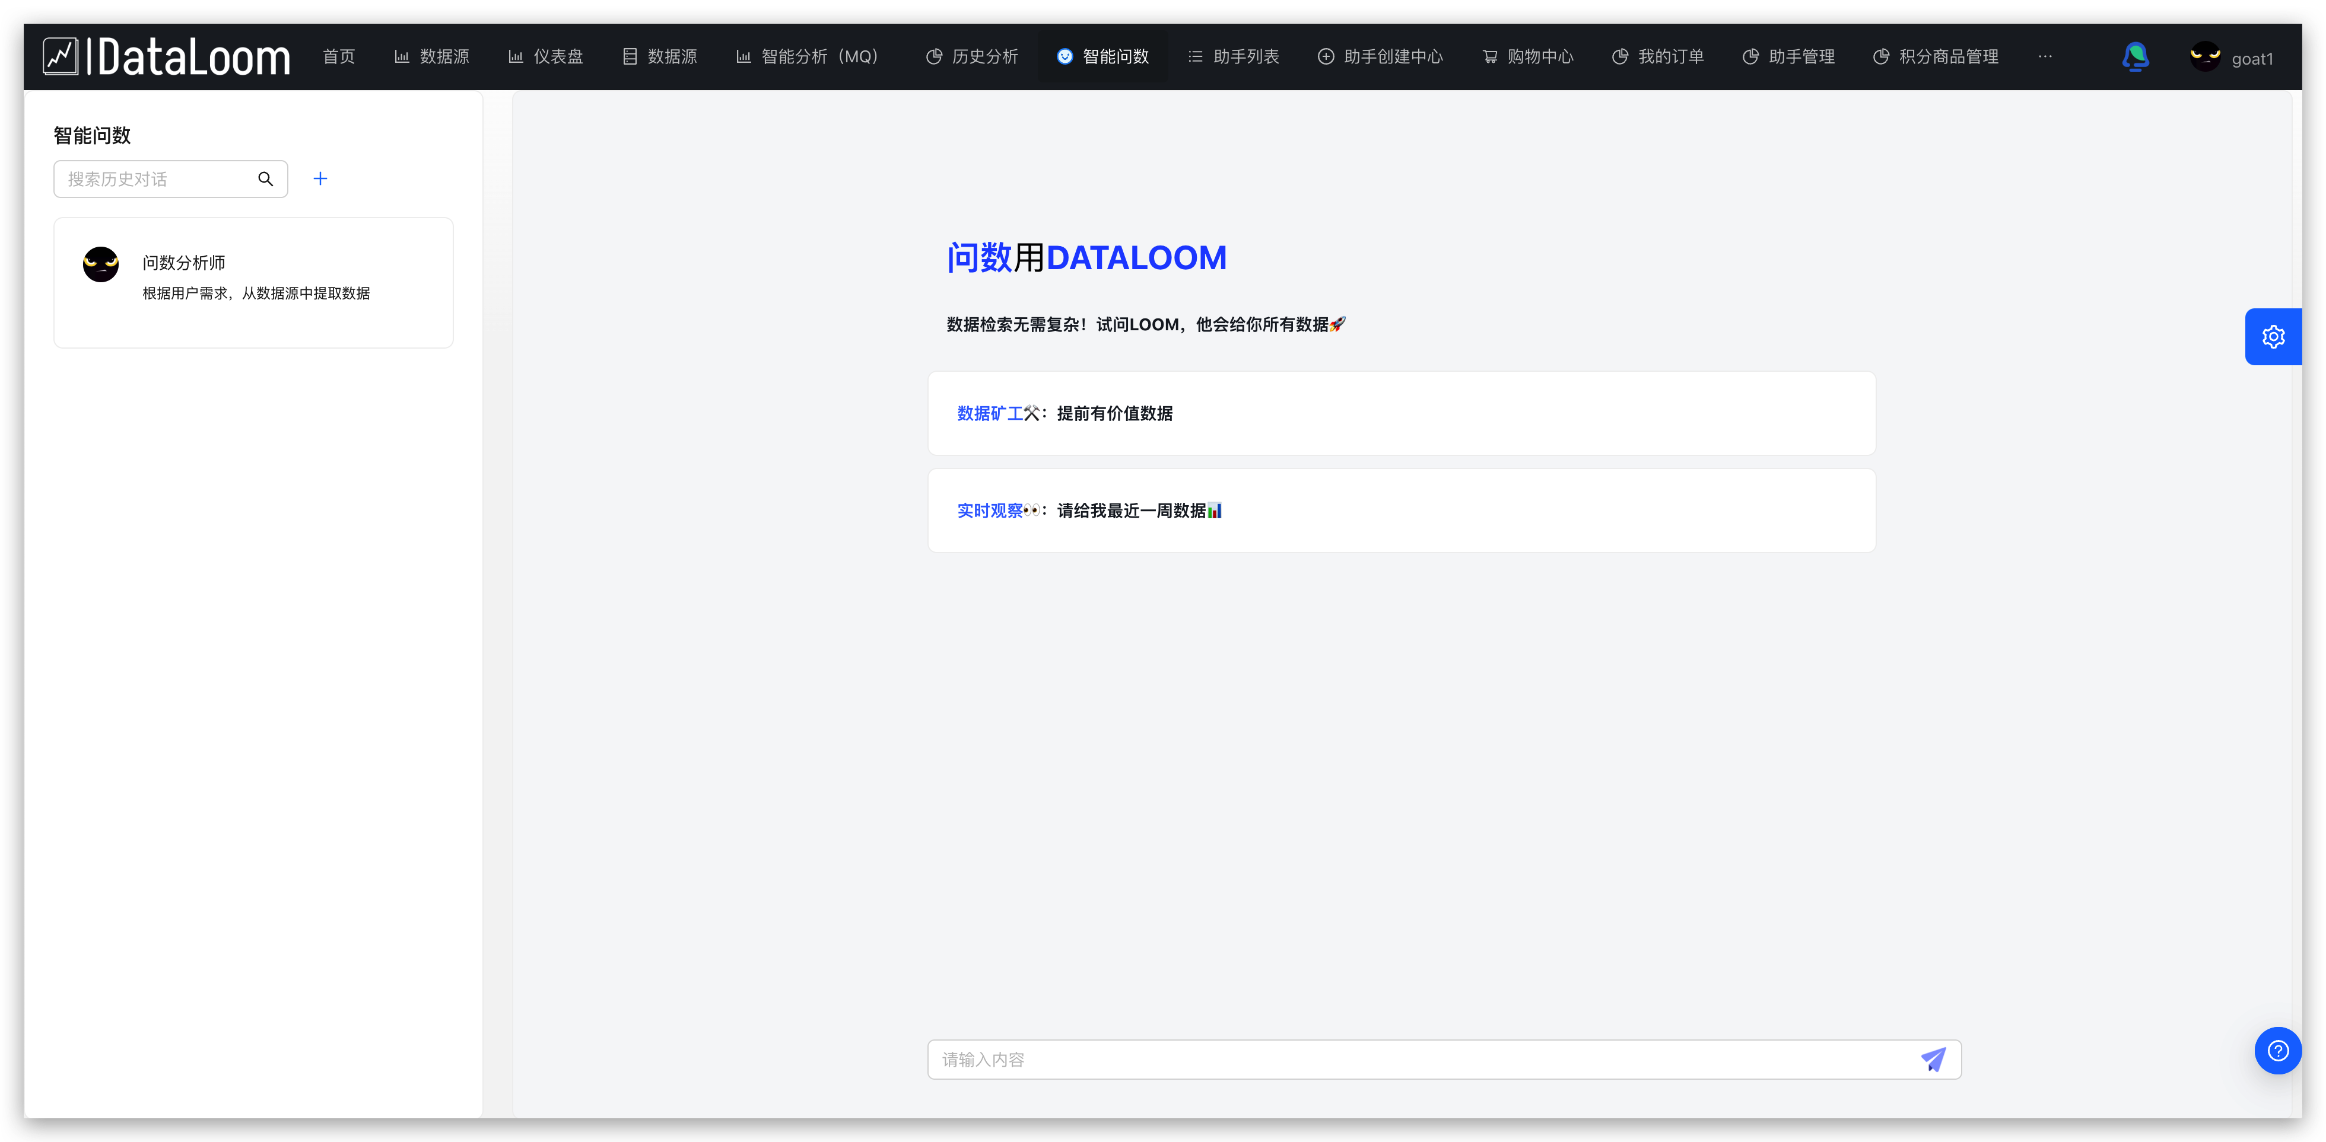Choose the 数据矿工 suggestion card
Viewport: 2326px width, 1142px height.
pyautogui.click(x=1402, y=413)
